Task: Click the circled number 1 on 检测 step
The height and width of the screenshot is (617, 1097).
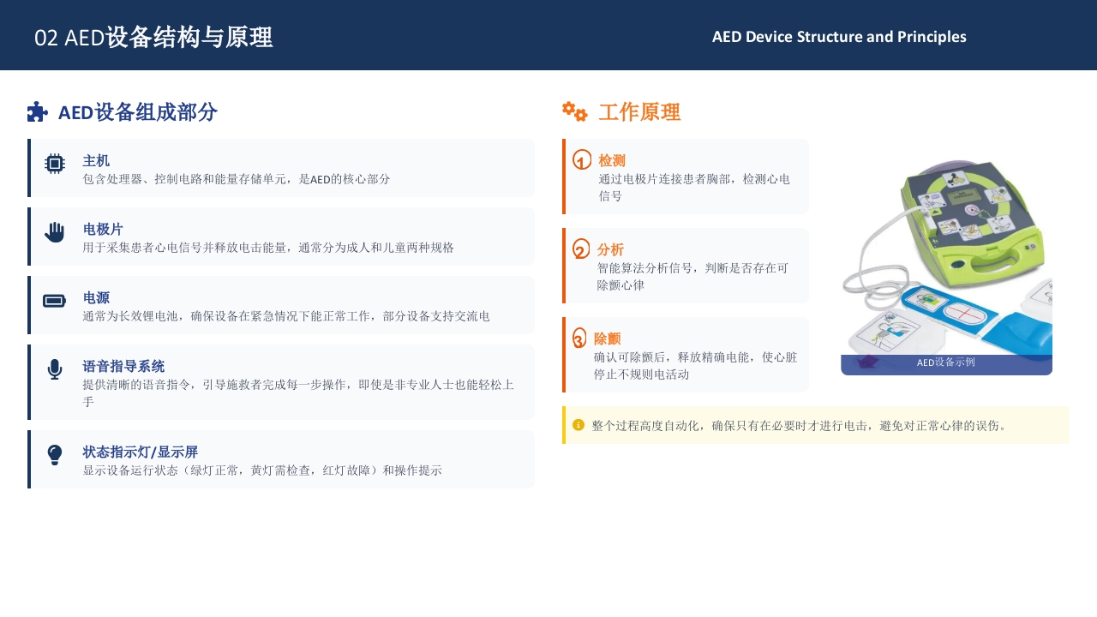Action: pyautogui.click(x=582, y=159)
